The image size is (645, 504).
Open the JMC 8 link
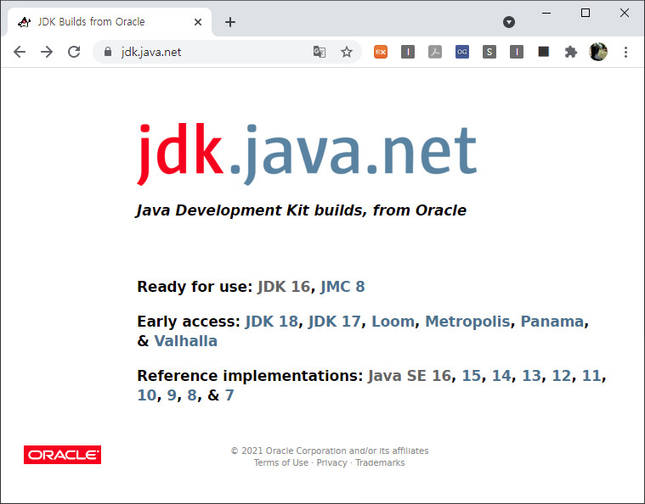342,286
